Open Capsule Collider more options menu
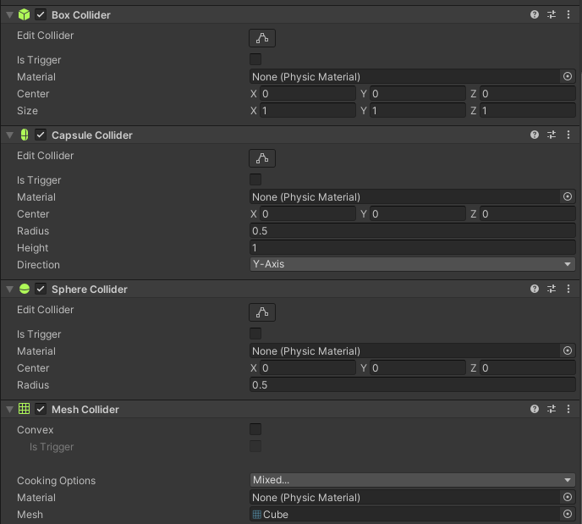 [x=568, y=135]
